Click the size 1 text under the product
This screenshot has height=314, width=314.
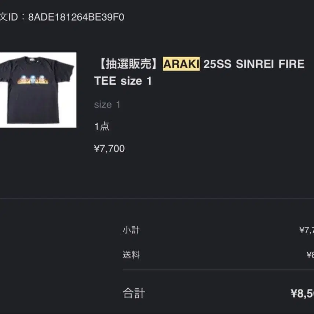(x=106, y=105)
